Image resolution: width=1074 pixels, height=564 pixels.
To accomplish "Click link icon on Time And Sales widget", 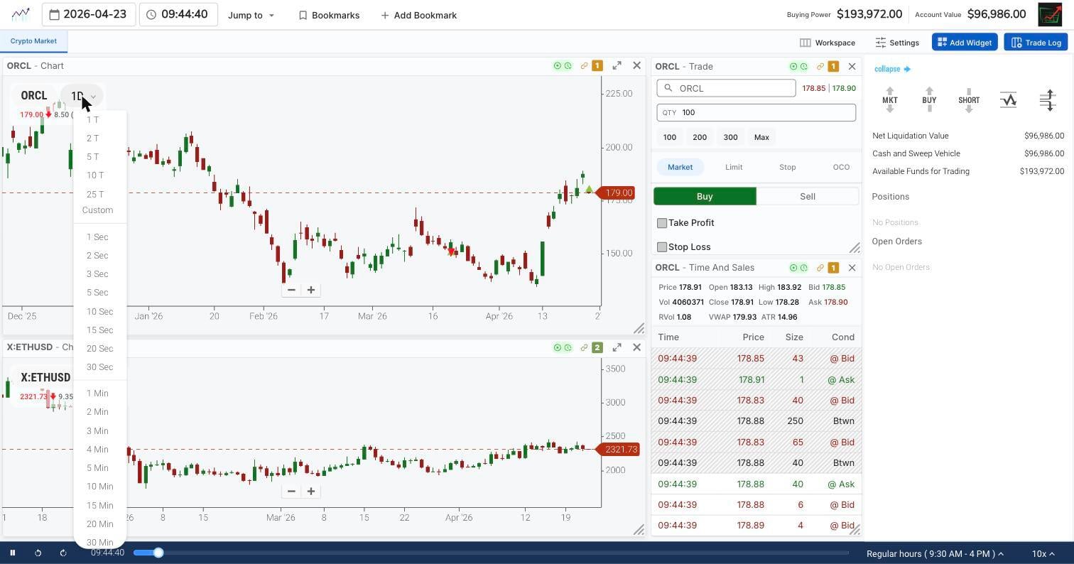I will (x=820, y=268).
